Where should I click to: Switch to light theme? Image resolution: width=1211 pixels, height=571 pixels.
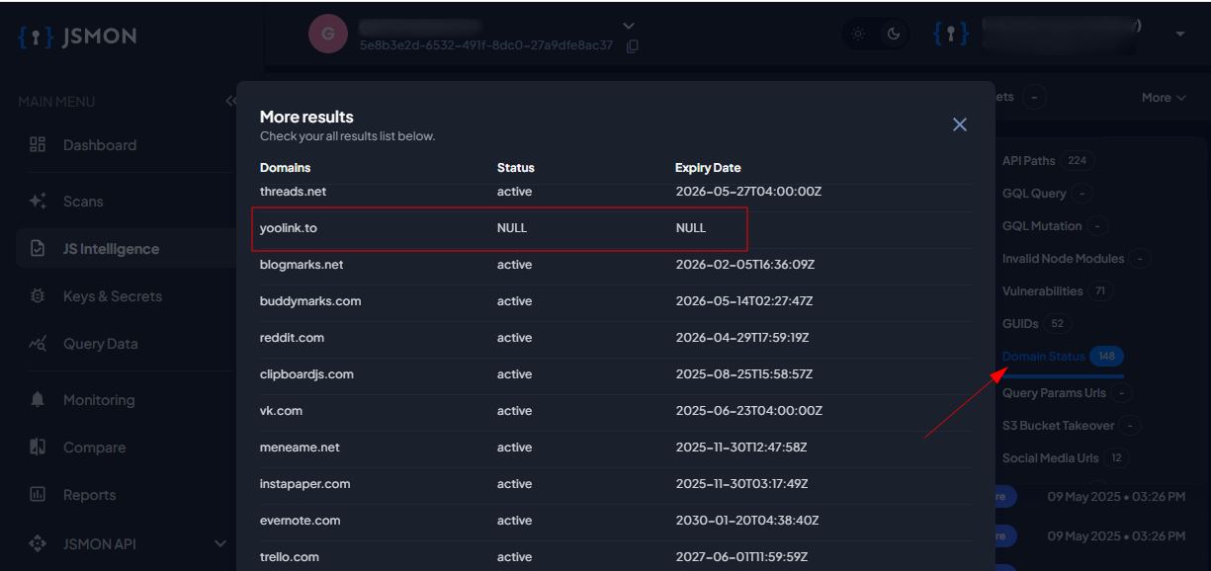tap(858, 35)
